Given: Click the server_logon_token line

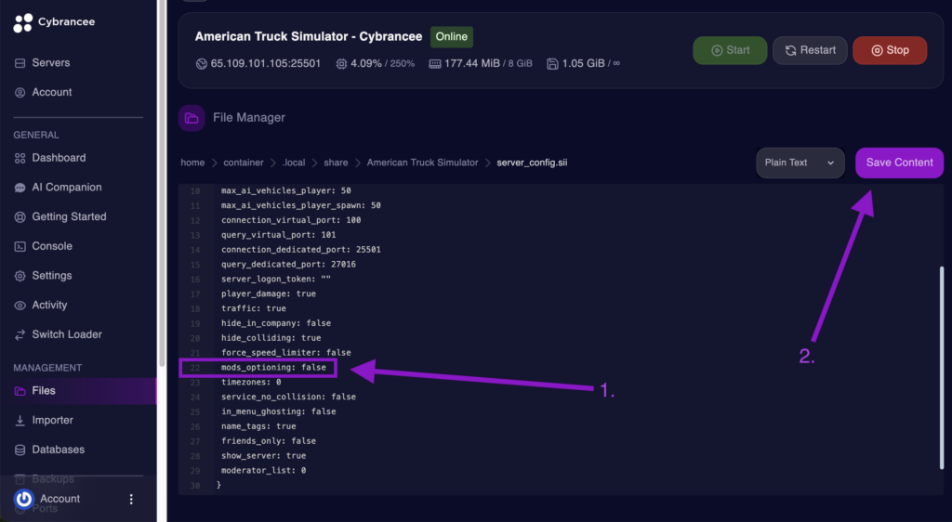Looking at the screenshot, I should point(275,279).
